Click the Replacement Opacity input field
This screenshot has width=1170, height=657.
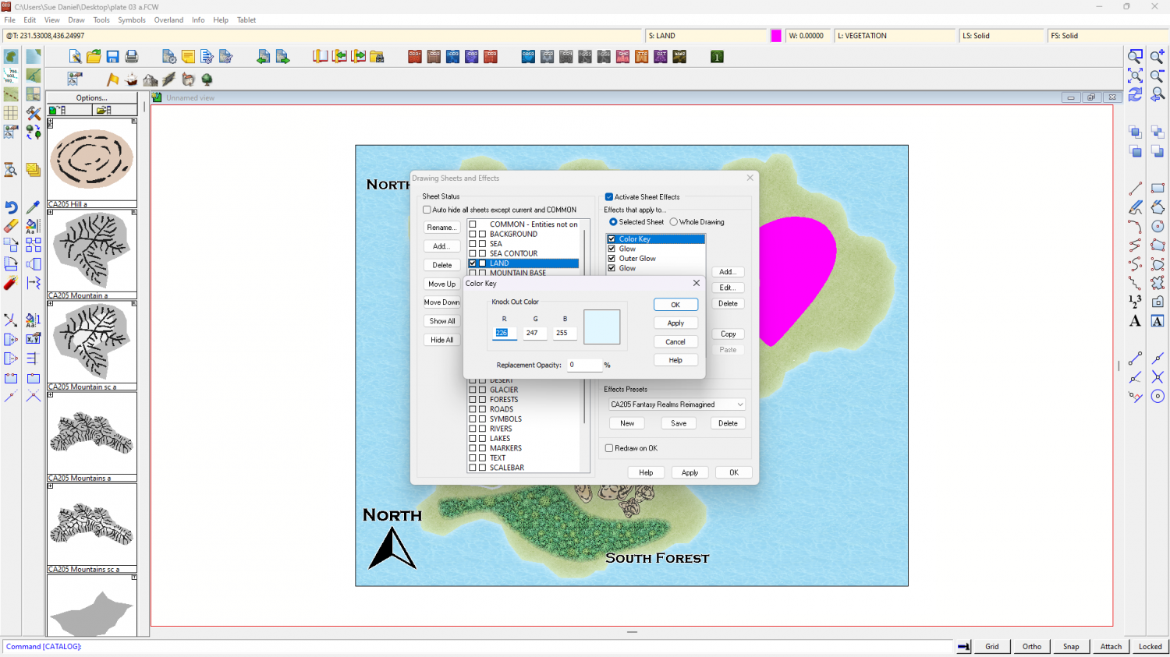pyautogui.click(x=583, y=365)
